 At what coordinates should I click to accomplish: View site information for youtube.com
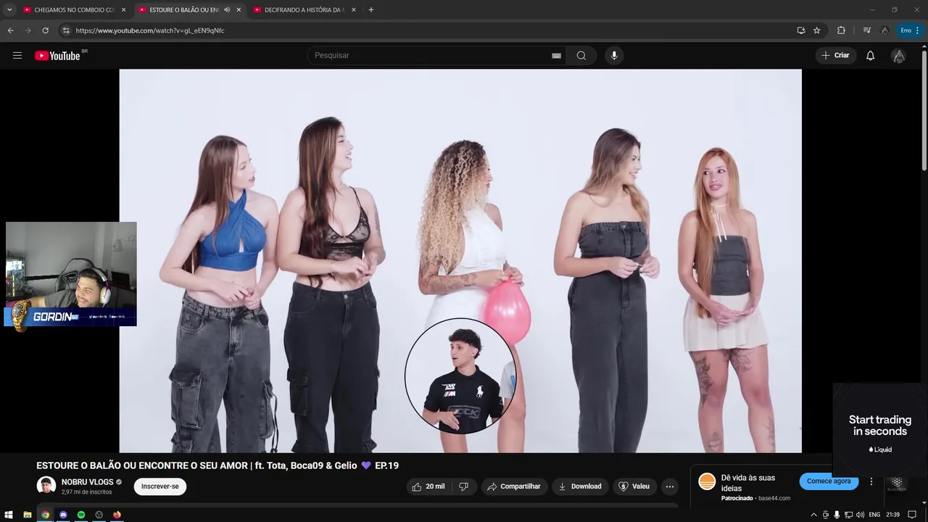(x=65, y=30)
